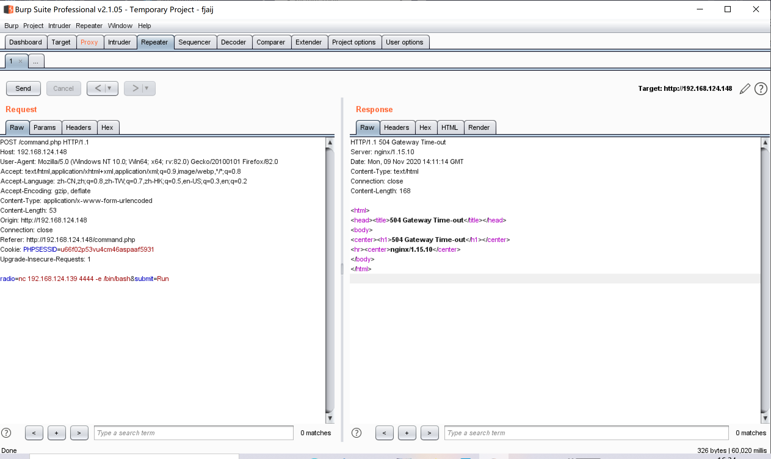Click the radio=nc payload body line

pos(85,279)
